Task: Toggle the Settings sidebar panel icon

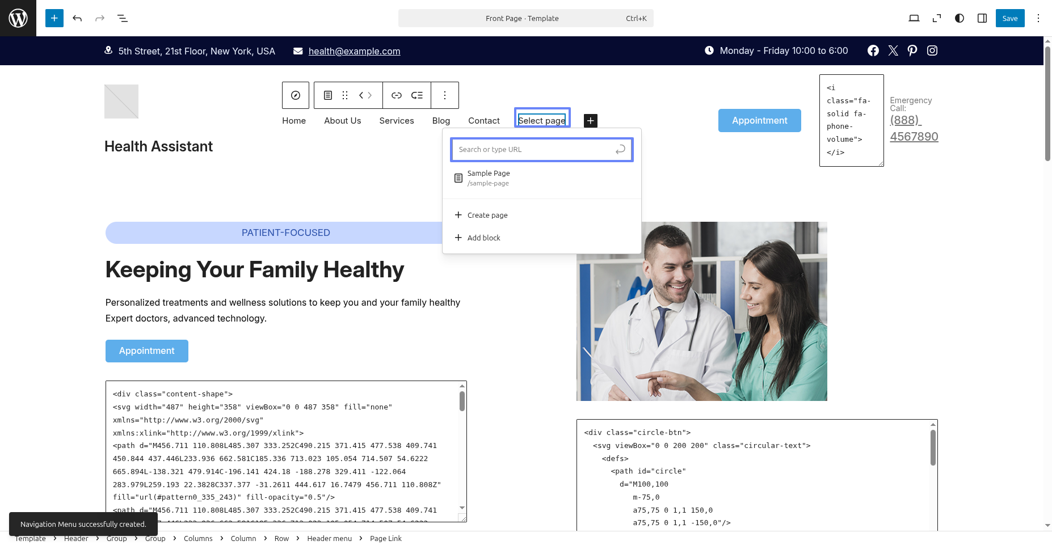Action: (x=982, y=18)
